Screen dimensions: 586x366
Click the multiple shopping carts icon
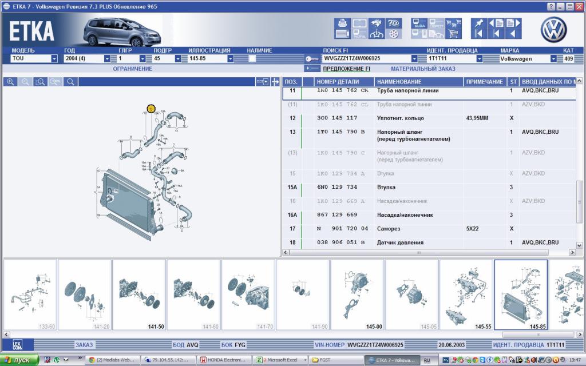pos(453,23)
